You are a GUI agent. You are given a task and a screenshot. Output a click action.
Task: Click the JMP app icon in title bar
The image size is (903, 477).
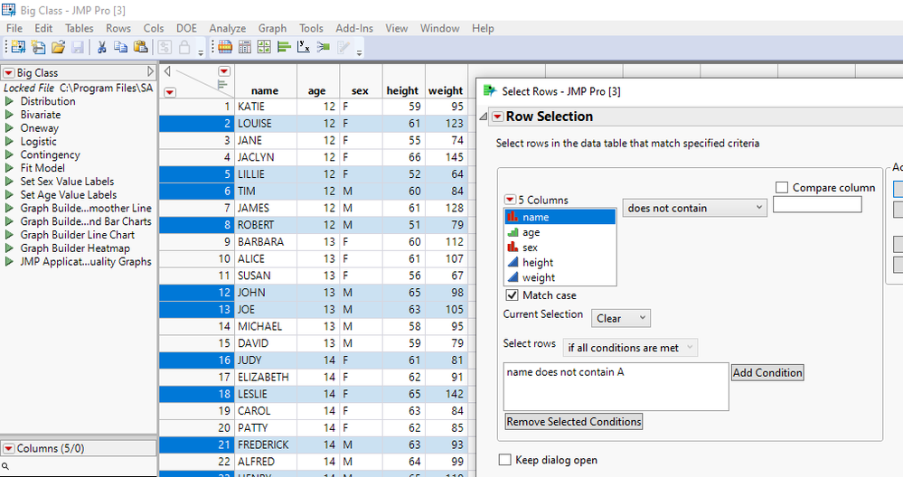[9, 10]
